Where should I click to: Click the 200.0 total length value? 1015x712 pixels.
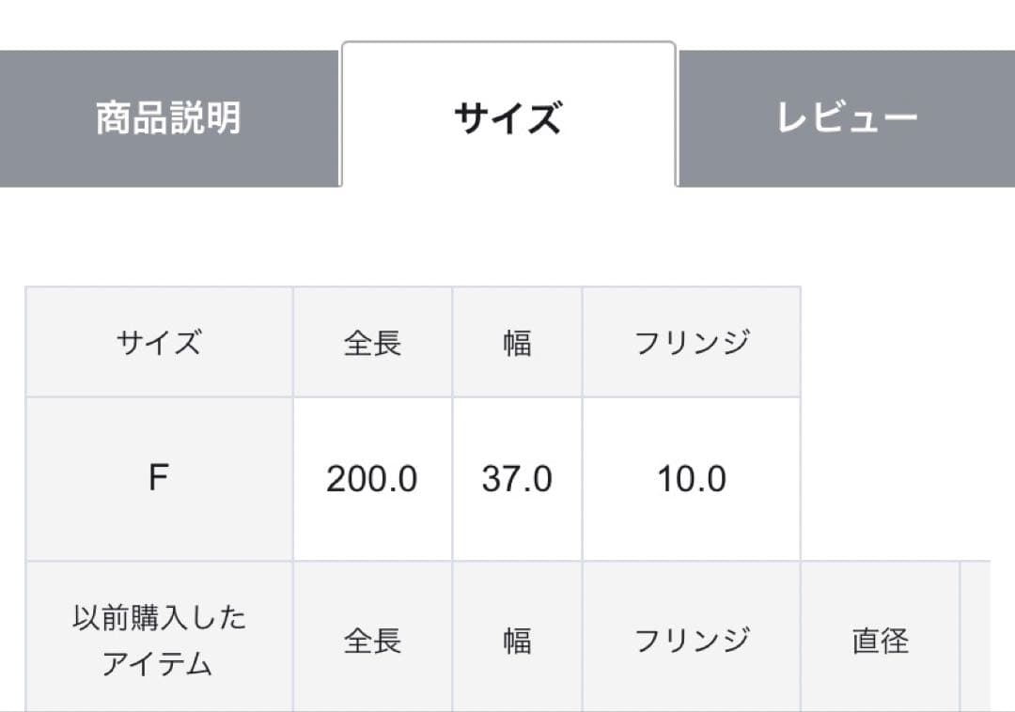372,479
